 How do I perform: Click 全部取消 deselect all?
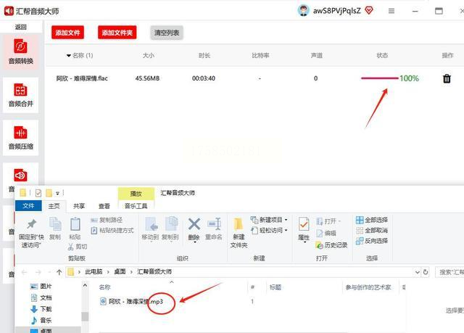tap(372, 230)
